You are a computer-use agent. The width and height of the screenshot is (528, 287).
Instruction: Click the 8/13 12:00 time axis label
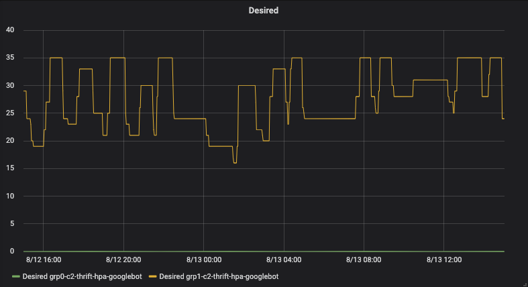click(444, 260)
